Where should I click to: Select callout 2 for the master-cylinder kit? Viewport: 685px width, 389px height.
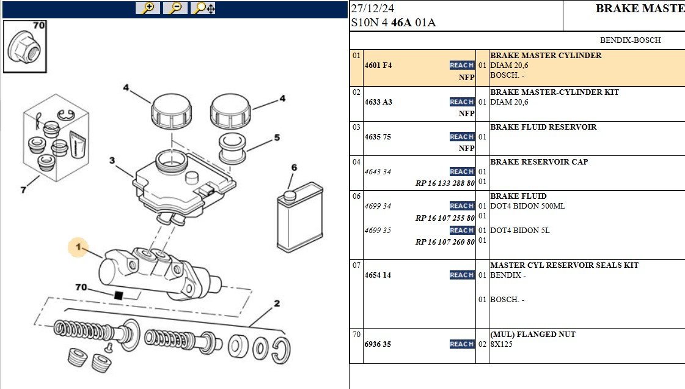coord(277,303)
